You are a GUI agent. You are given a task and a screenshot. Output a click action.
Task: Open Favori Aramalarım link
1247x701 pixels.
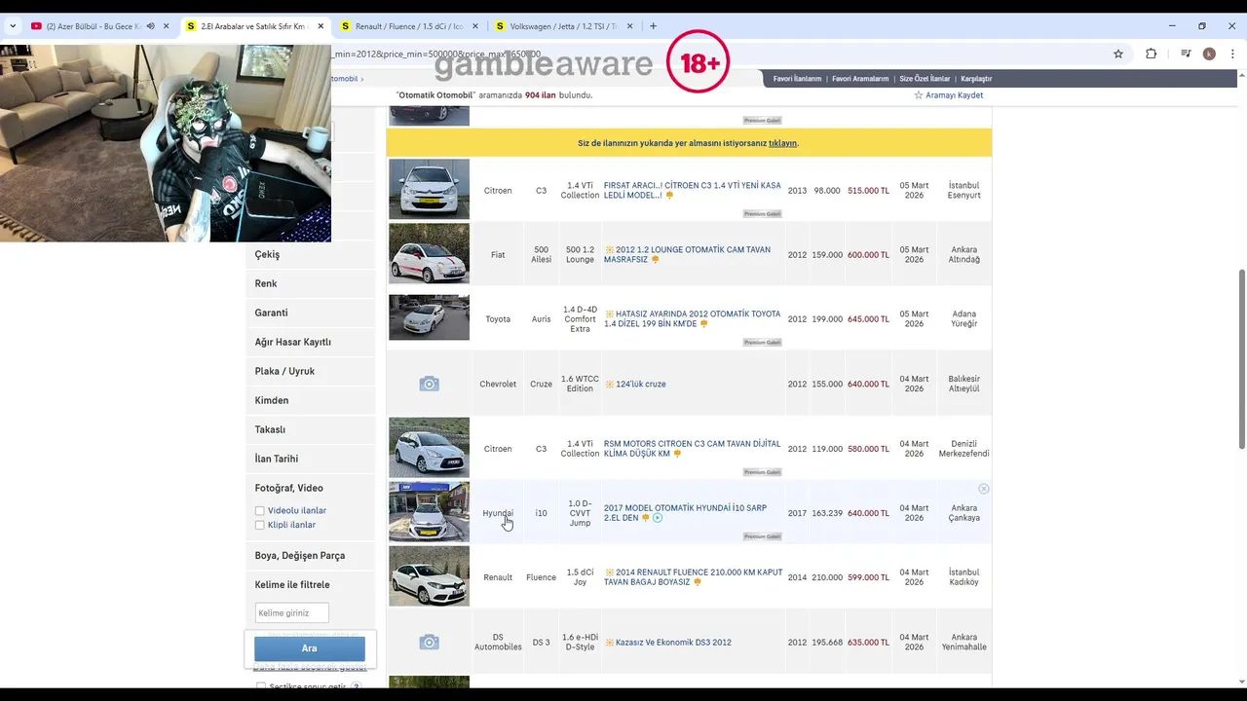point(860,79)
